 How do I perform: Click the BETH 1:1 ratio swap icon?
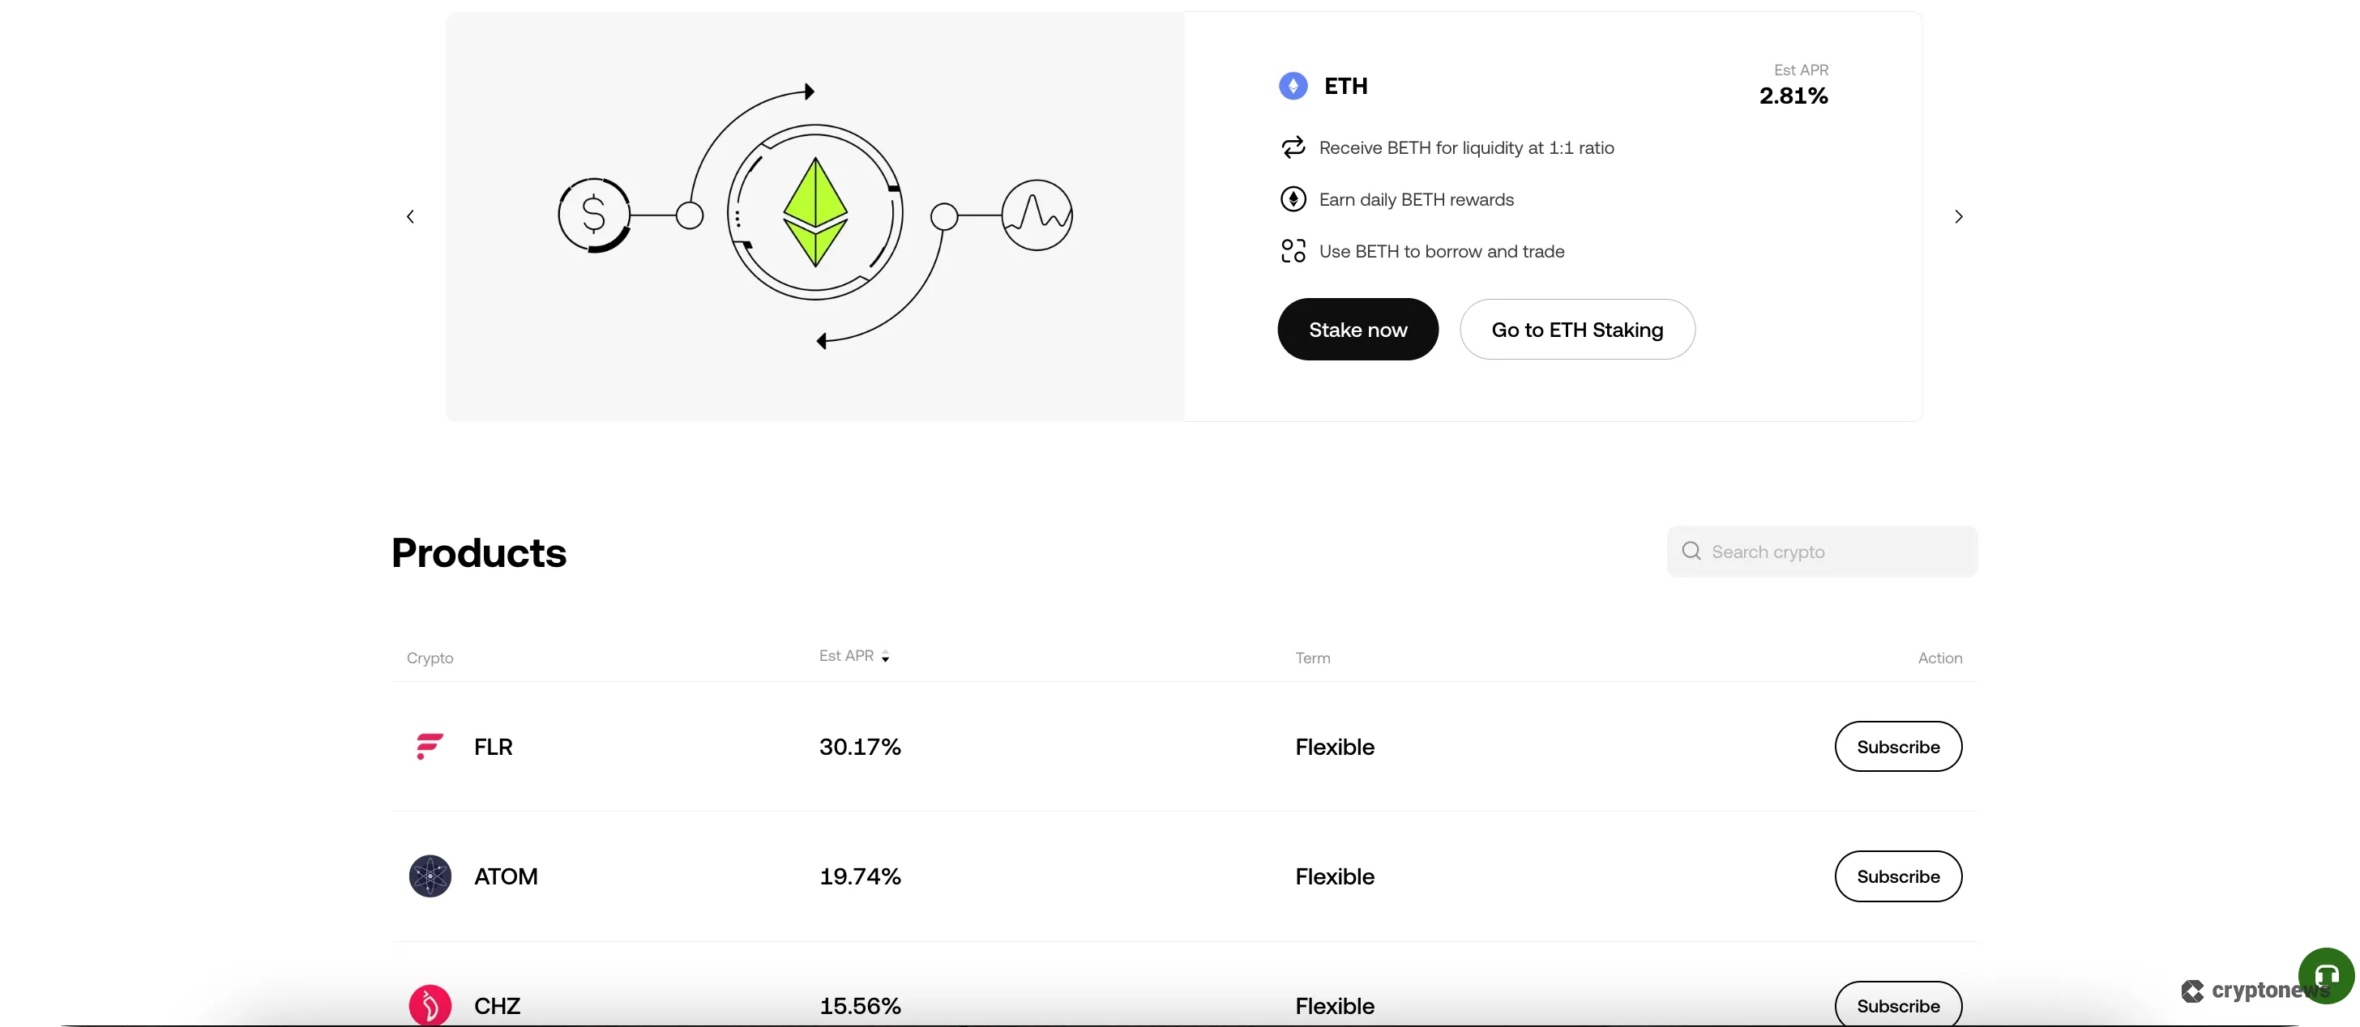click(1292, 147)
